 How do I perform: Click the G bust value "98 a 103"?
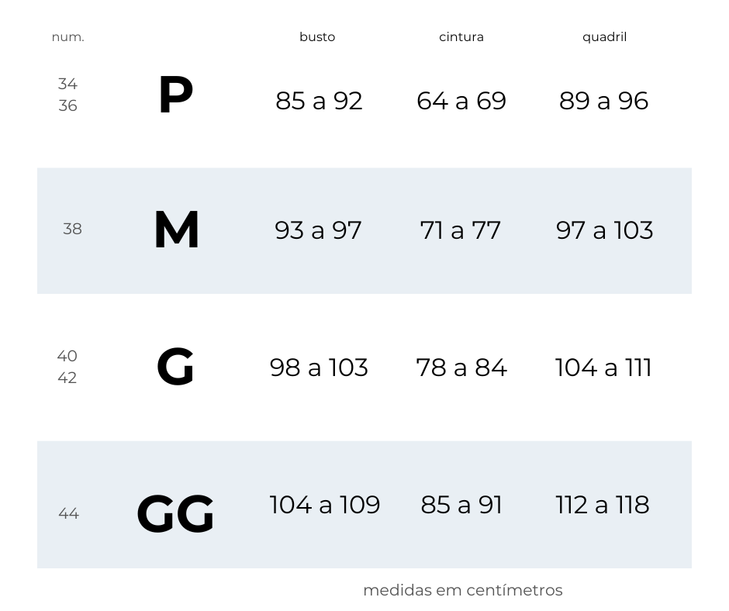pyautogui.click(x=319, y=368)
